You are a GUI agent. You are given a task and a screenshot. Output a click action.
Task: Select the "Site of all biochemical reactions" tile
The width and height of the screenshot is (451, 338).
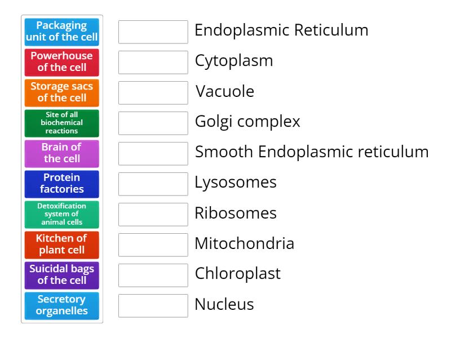click(61, 123)
